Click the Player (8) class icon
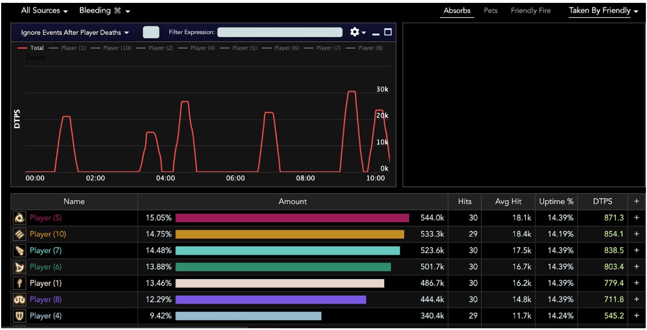 (x=20, y=300)
